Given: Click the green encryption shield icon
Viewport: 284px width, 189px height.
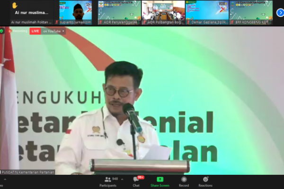Looking at the screenshot, I should [x=1, y=31].
